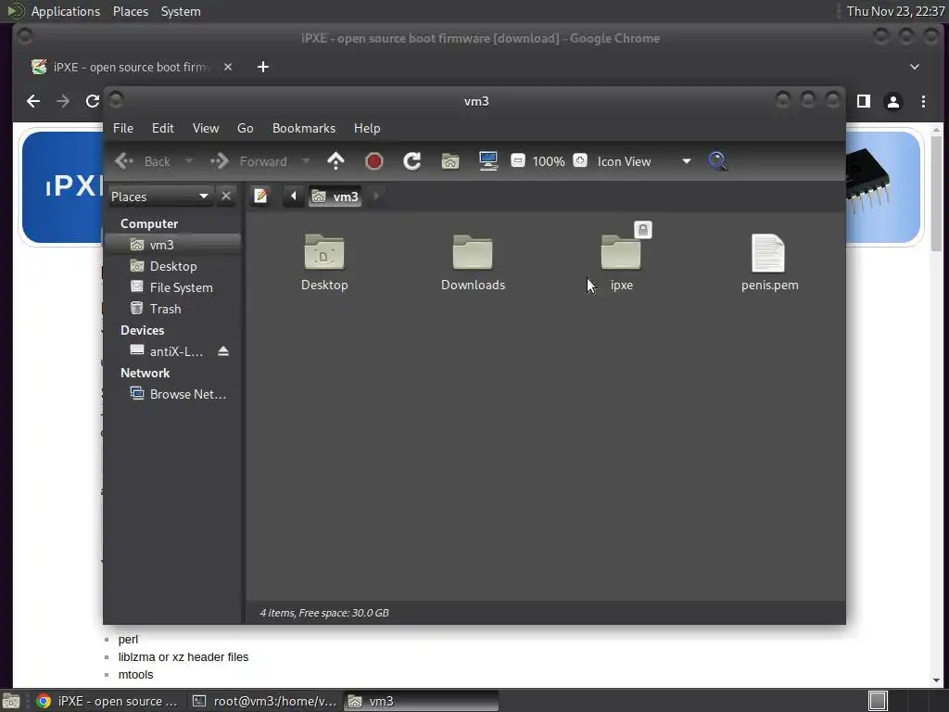Open File System in sidebar
This screenshot has height=712, width=949.
point(172,287)
